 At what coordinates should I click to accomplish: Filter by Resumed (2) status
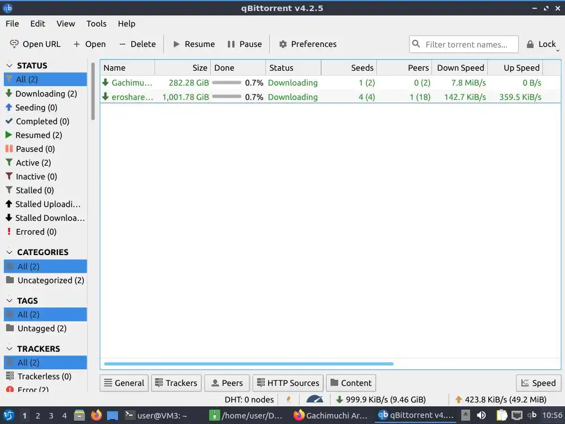point(45,135)
